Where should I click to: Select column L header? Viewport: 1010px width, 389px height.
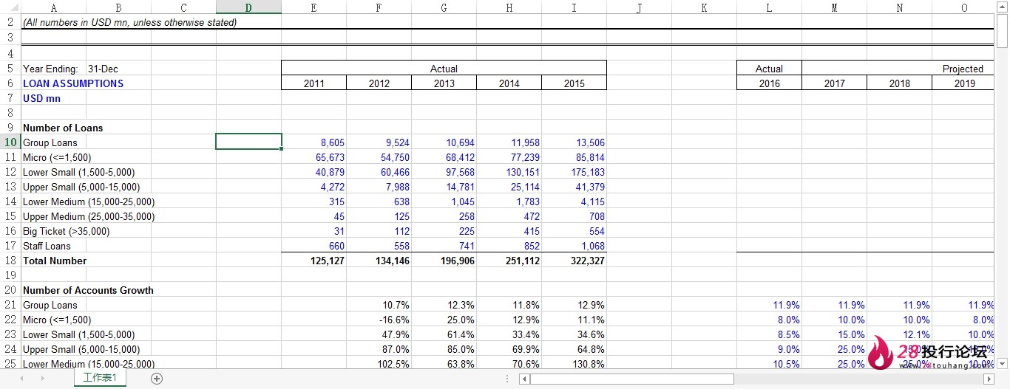pyautogui.click(x=769, y=7)
